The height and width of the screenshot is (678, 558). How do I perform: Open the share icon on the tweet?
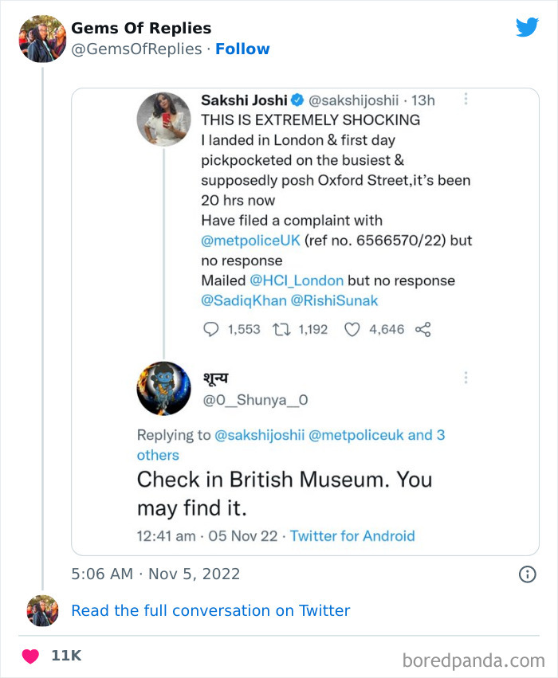pos(422,329)
